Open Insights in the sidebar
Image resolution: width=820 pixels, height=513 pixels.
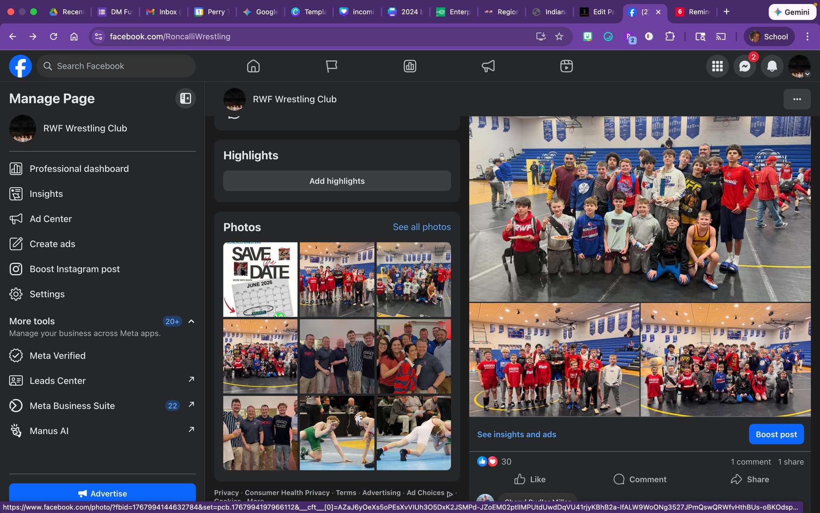click(102, 194)
